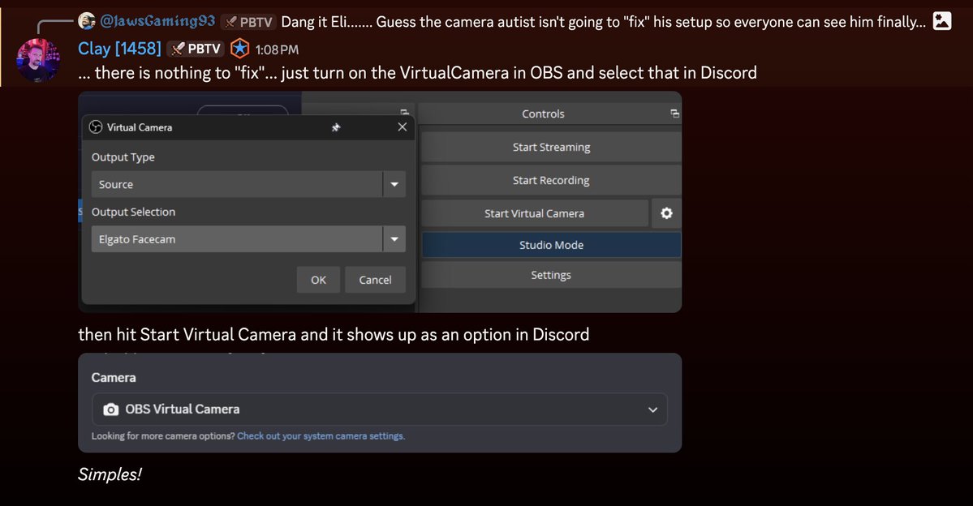Open virtual camera settings gear
Screen dimensions: 973x506
666,213
